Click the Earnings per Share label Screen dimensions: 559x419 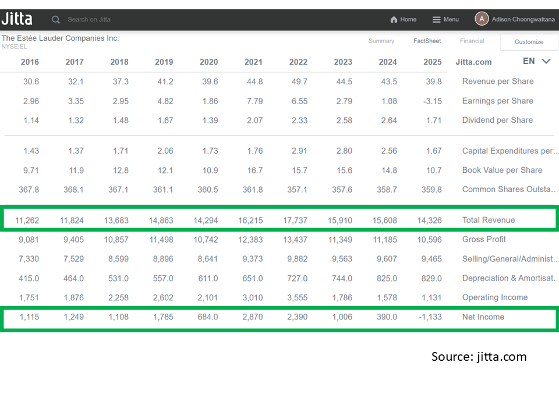point(497,101)
